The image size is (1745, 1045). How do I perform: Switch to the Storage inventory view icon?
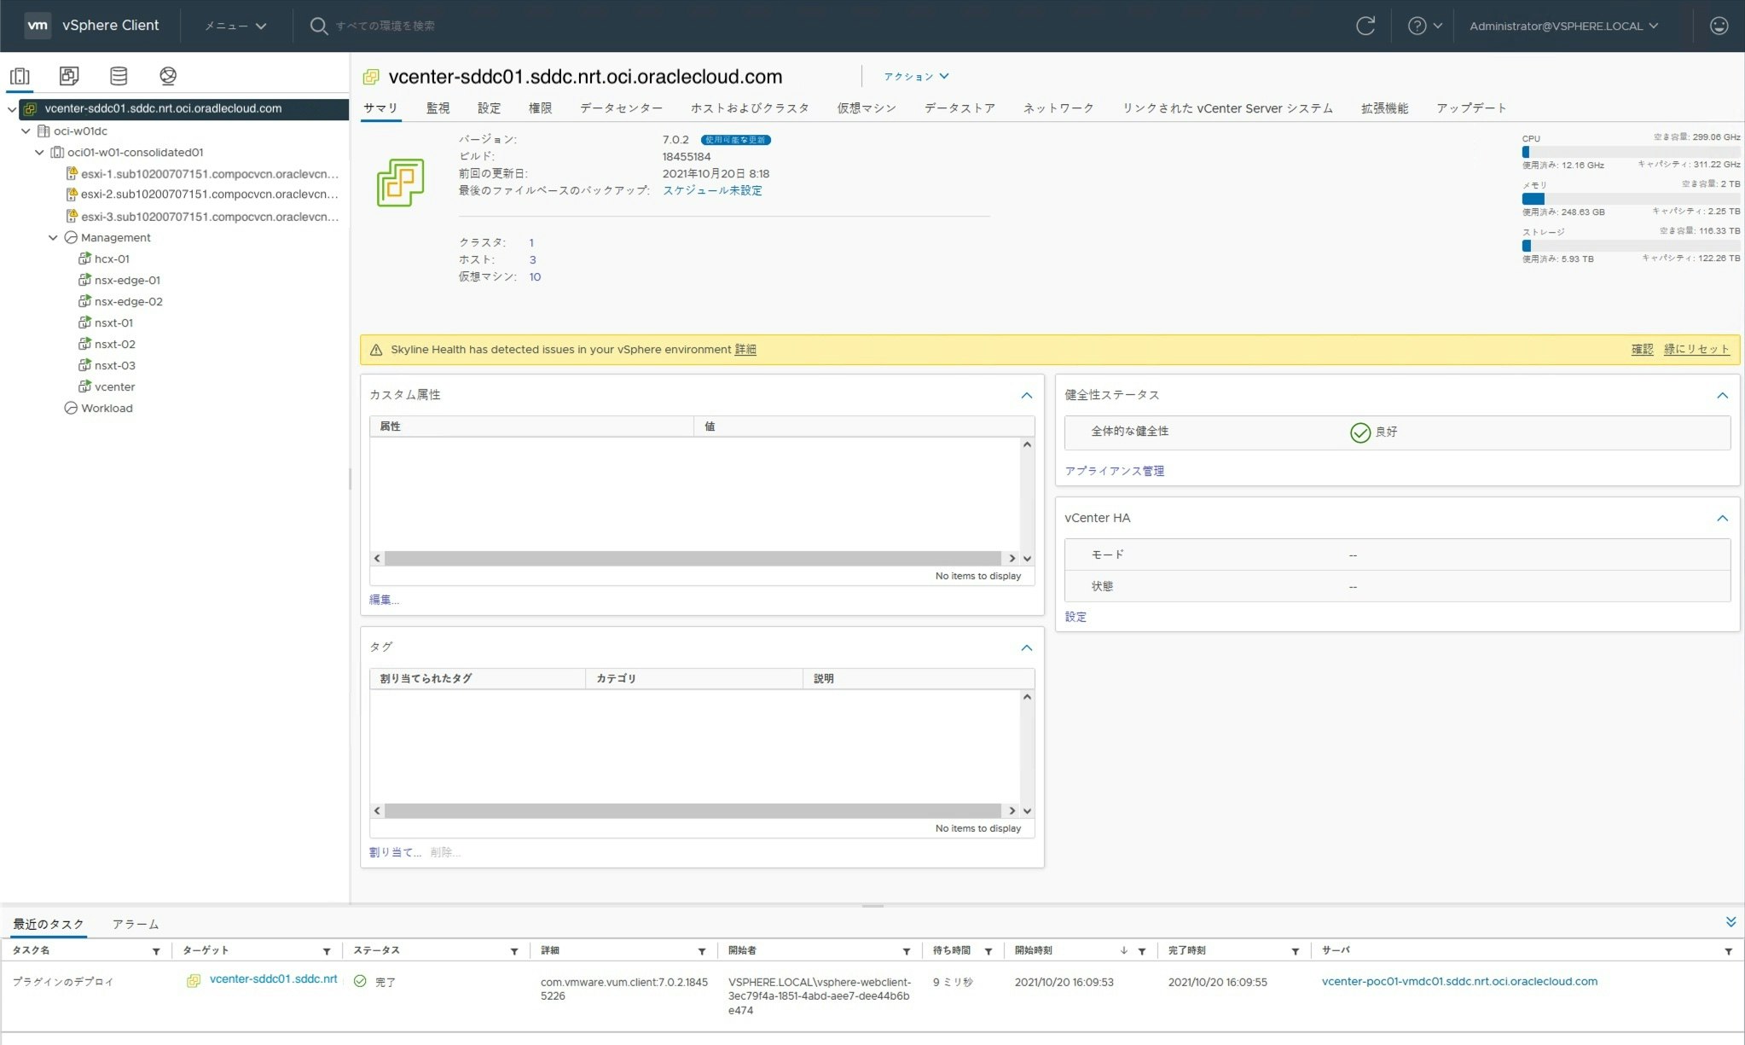[x=119, y=76]
